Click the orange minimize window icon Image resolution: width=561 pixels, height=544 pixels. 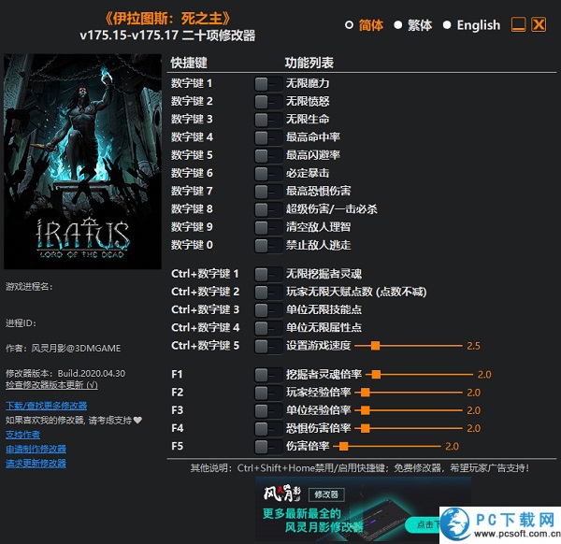(x=518, y=24)
